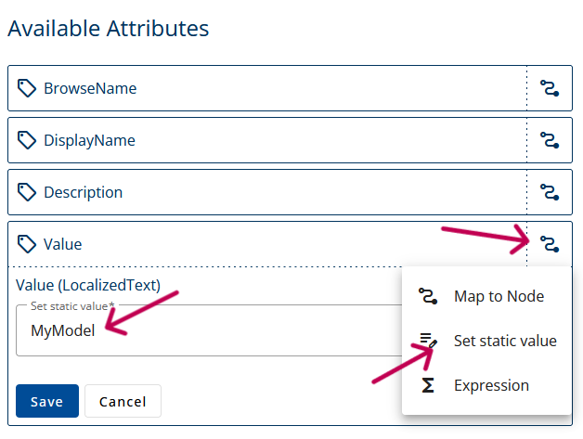This screenshot has width=583, height=439.
Task: Click the MyModel static value field
Action: [x=209, y=330]
